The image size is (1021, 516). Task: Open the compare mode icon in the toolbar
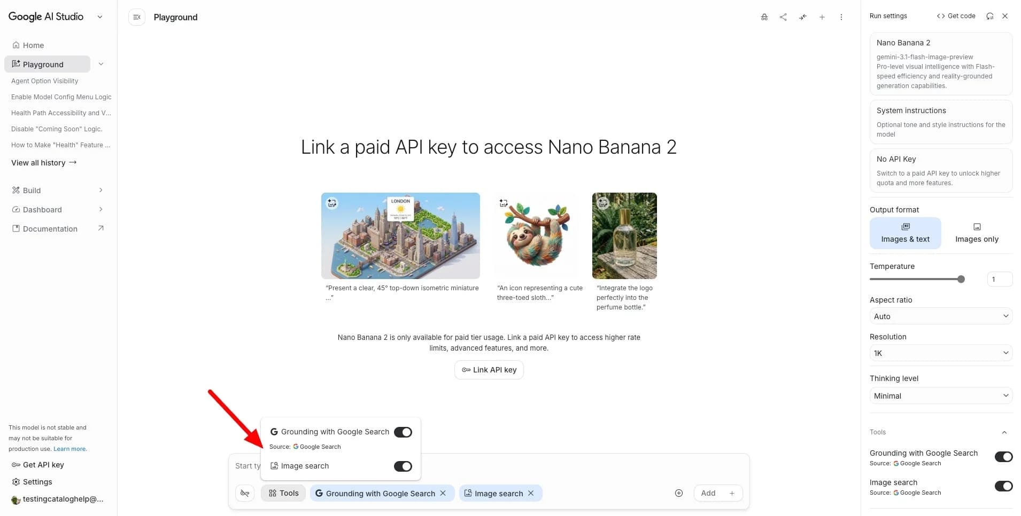(x=802, y=17)
